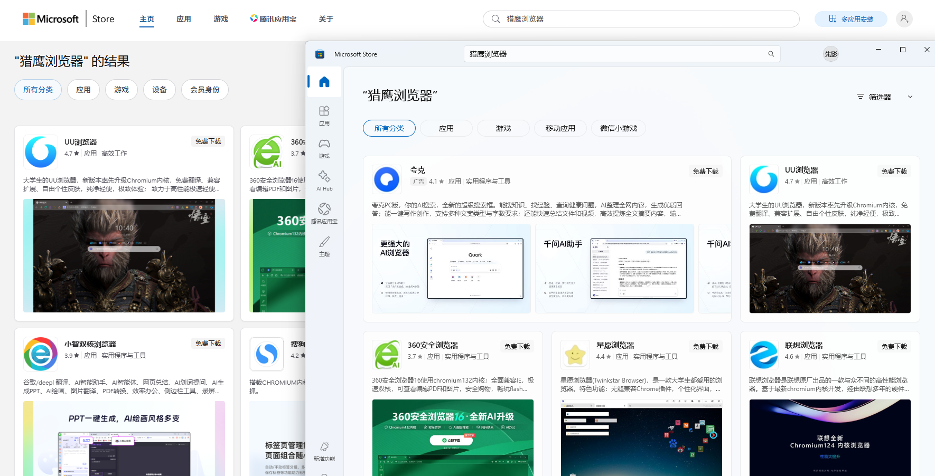Select 应用 filter in store app
Viewport: 935px width, 476px height.
pyautogui.click(x=446, y=128)
